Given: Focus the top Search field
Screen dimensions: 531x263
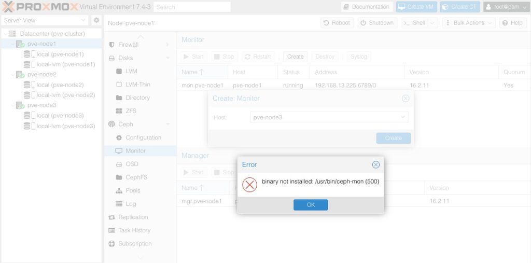Looking at the screenshot, I should (x=192, y=7).
